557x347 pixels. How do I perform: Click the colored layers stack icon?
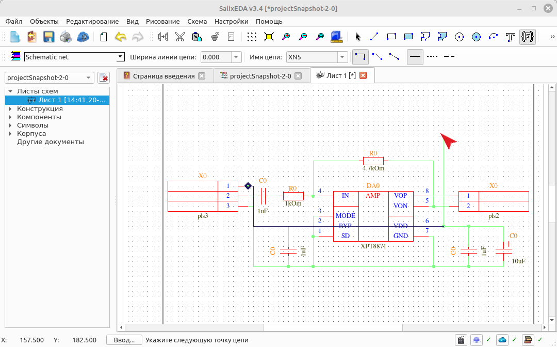[x=15, y=56]
